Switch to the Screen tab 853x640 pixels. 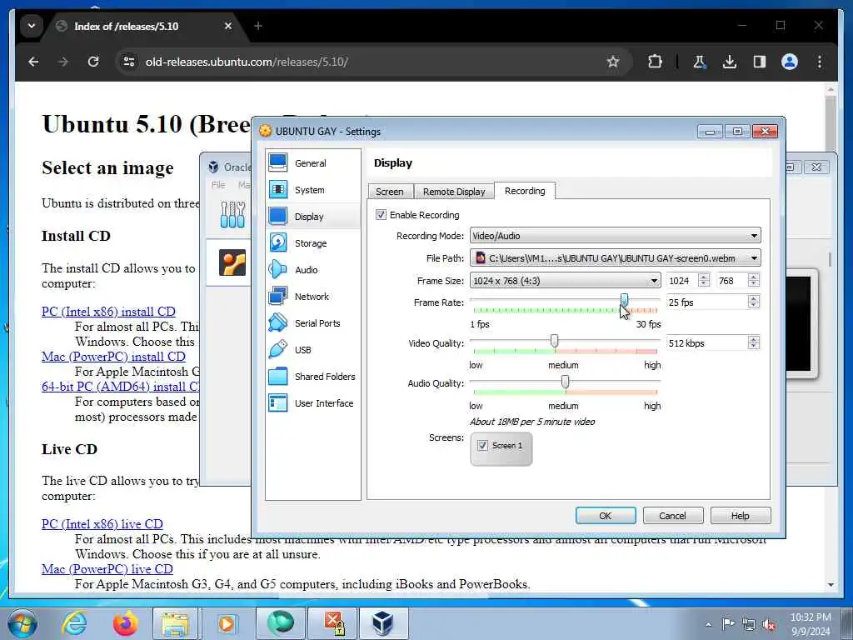pos(390,192)
